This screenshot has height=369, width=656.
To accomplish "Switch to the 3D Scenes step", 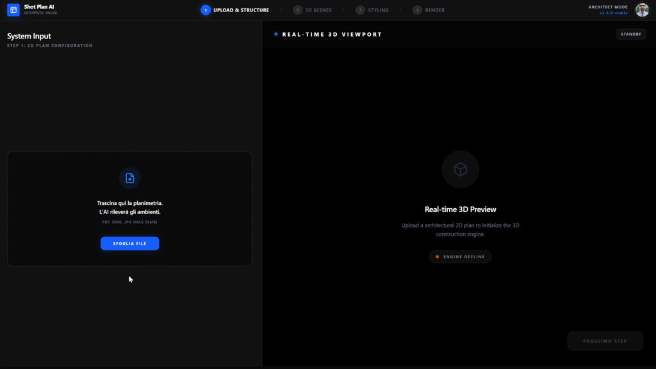I will tap(318, 10).
